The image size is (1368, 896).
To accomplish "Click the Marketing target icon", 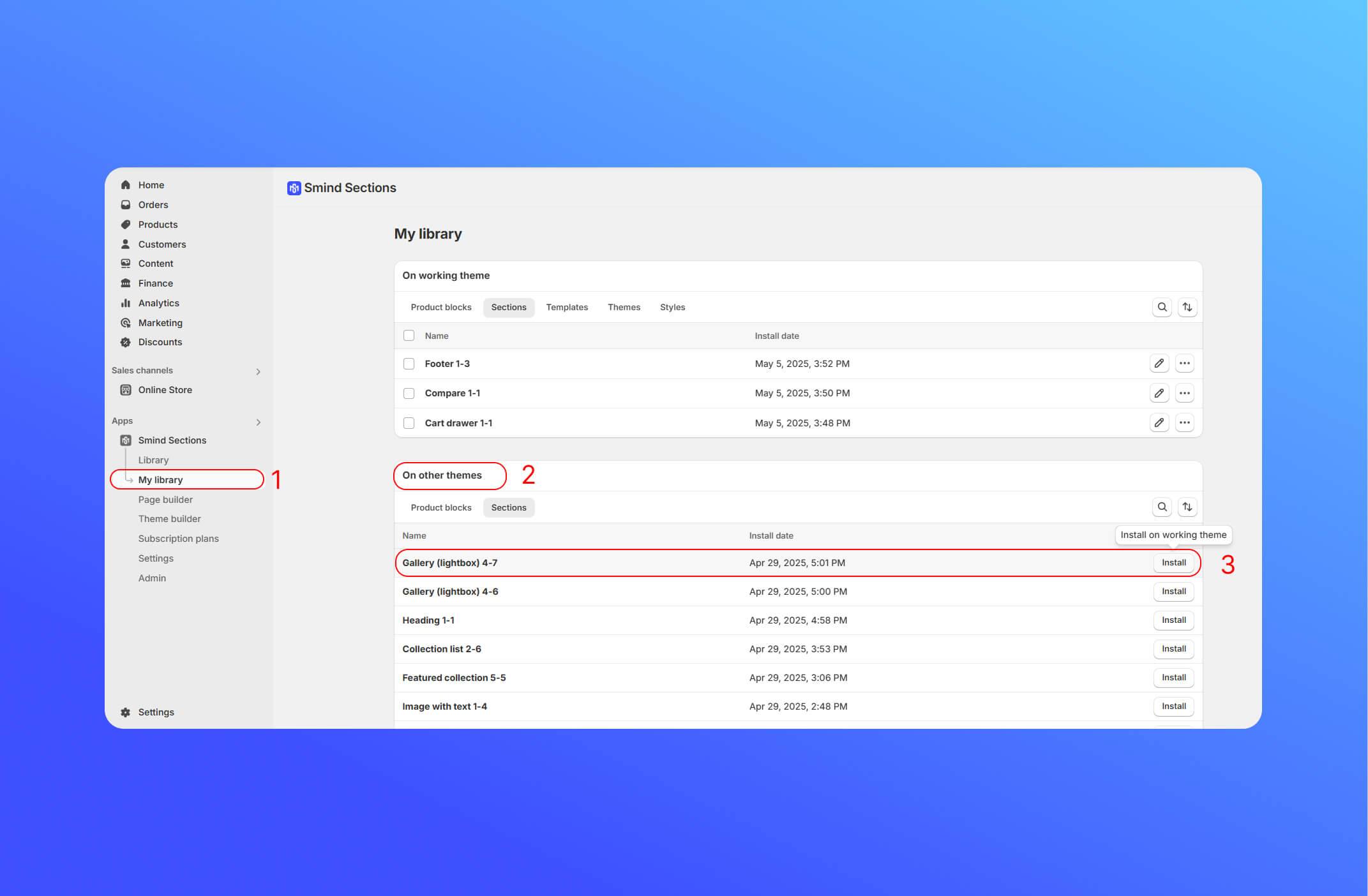I will point(126,323).
